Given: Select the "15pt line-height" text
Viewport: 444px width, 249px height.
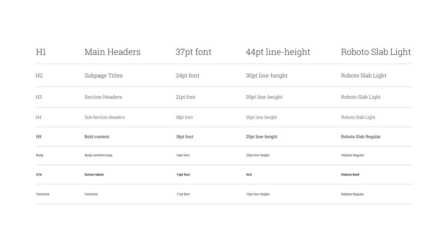Looking at the screenshot, I should click(x=258, y=194).
